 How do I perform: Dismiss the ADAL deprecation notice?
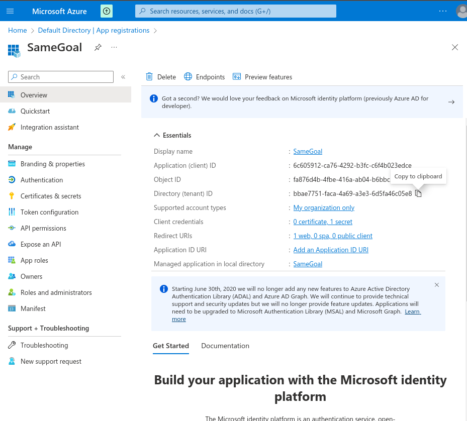pyautogui.click(x=437, y=285)
